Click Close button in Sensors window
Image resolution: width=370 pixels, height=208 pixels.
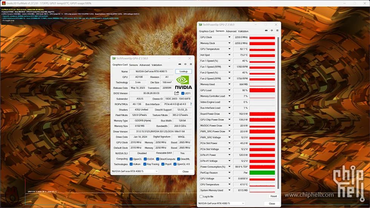point(272,203)
